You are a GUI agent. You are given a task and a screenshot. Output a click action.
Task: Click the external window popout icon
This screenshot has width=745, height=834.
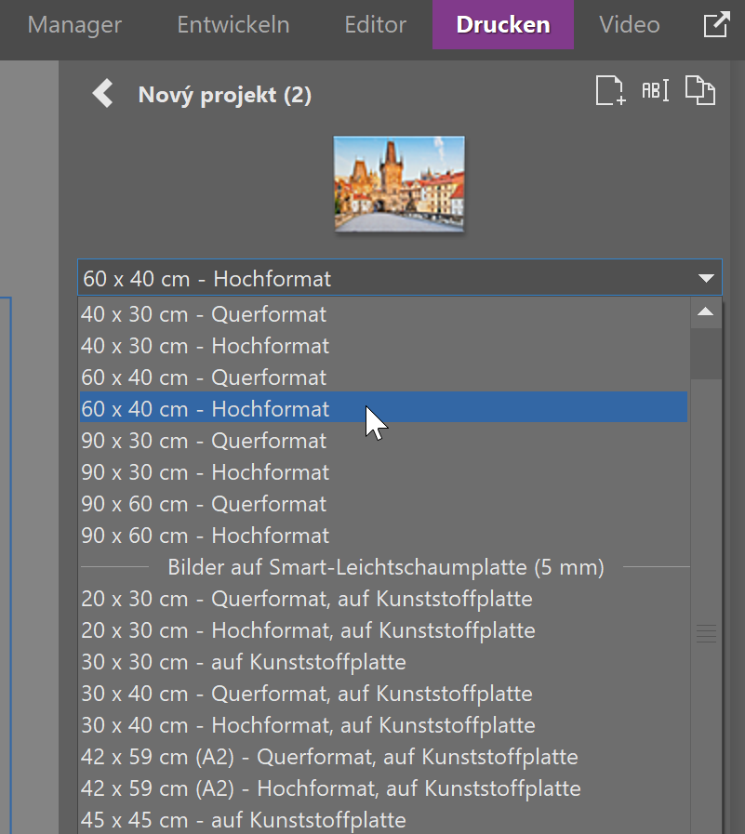point(715,25)
